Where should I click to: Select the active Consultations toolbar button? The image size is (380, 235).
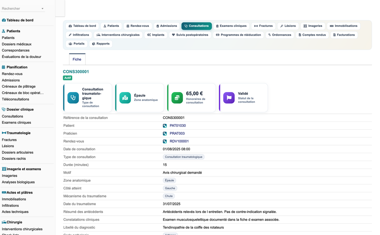click(x=196, y=26)
